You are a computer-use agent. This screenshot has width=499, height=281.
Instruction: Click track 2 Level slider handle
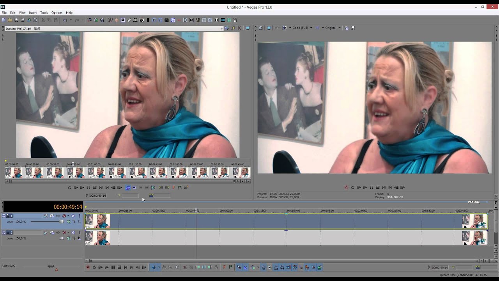tap(62, 238)
